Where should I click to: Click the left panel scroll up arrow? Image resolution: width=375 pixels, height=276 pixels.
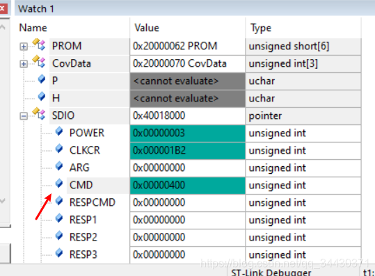click(x=3, y=27)
